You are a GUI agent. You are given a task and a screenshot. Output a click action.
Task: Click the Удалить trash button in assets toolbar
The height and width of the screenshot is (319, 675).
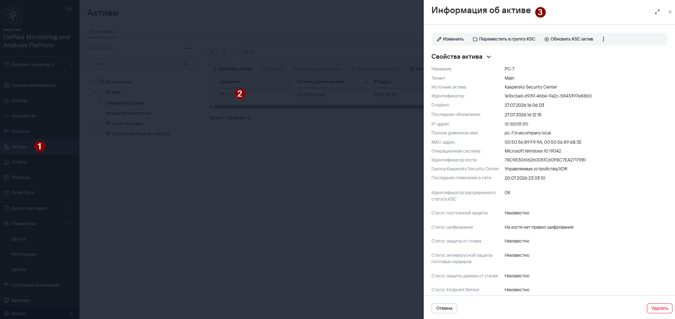(x=273, y=69)
